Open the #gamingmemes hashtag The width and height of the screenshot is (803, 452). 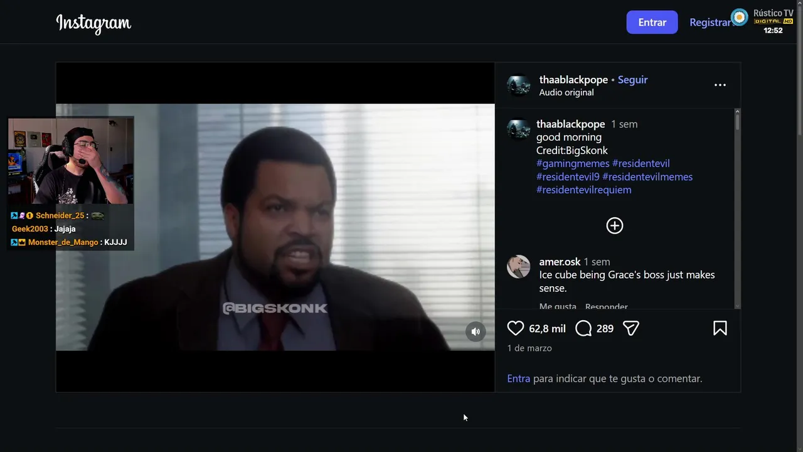(x=573, y=163)
